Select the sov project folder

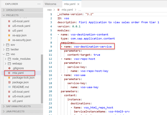tap(13, 45)
